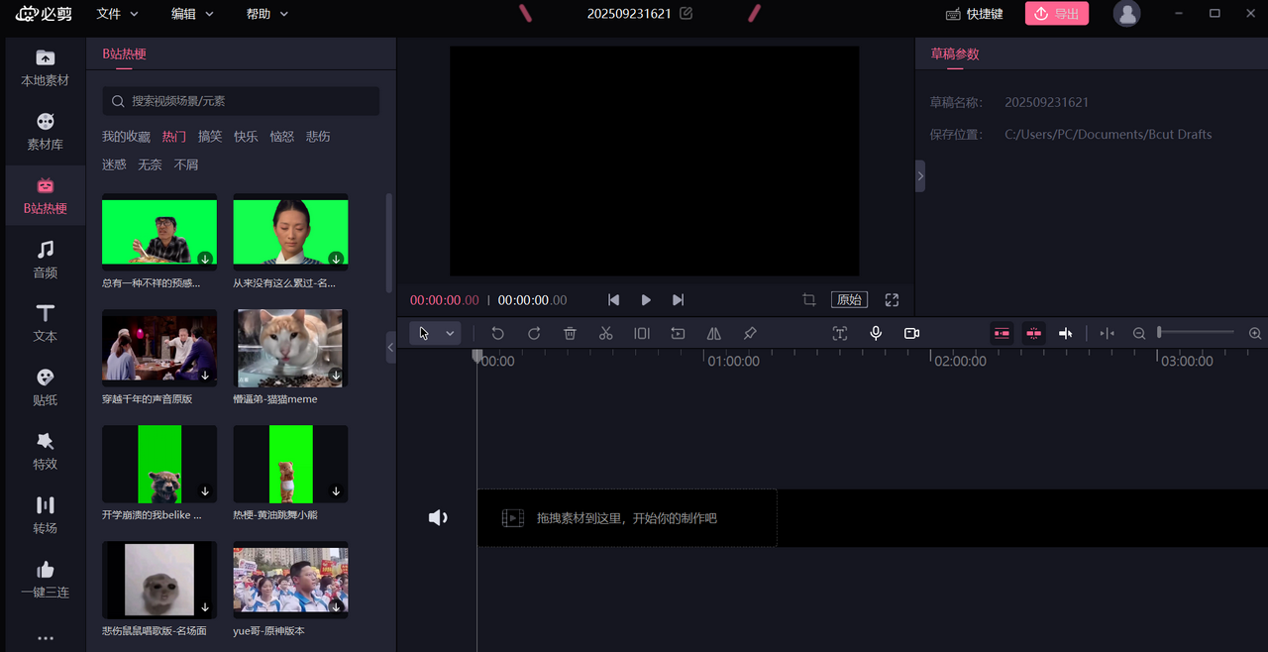Open the 贴纸 stickers panel in sidebar
1268x652 pixels.
click(x=46, y=387)
